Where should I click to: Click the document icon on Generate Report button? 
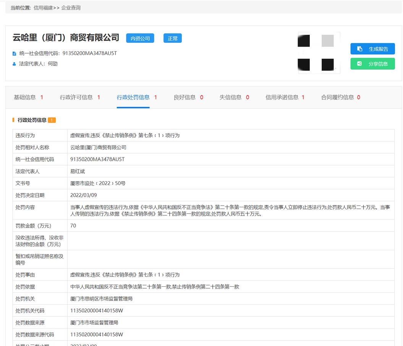pos(359,49)
